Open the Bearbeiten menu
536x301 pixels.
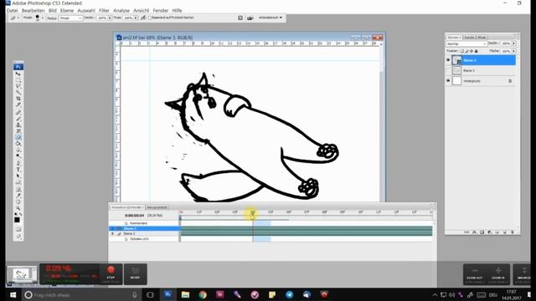[33, 11]
